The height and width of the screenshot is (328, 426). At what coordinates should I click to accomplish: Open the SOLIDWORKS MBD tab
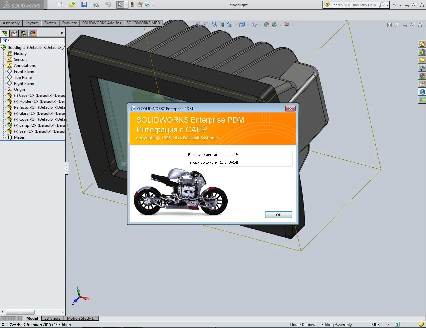coord(143,23)
